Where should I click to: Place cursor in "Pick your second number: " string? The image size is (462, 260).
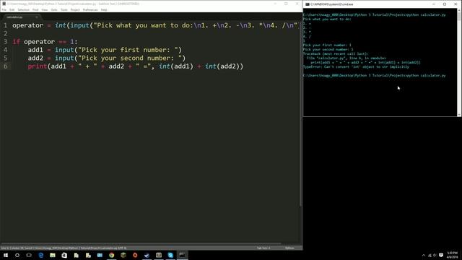[x=130, y=58]
